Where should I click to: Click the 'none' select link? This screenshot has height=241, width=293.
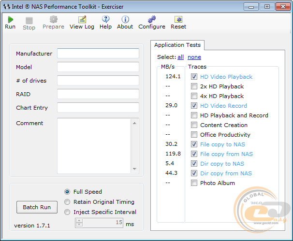point(194,57)
